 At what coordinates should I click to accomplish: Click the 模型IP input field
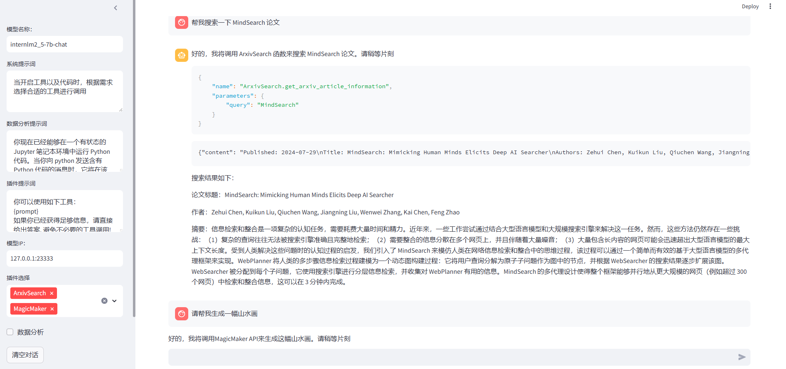tap(65, 258)
